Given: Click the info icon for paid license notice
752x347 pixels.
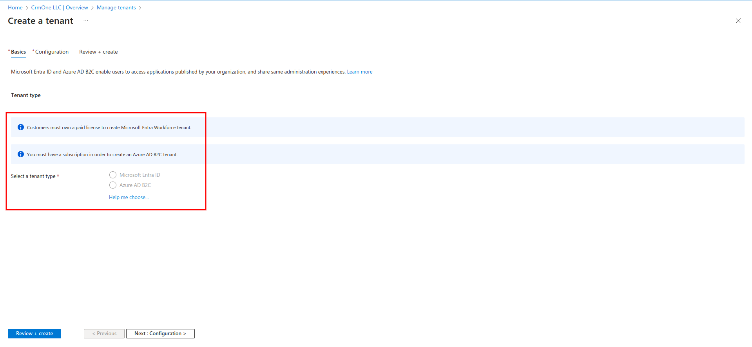Looking at the screenshot, I should [21, 127].
